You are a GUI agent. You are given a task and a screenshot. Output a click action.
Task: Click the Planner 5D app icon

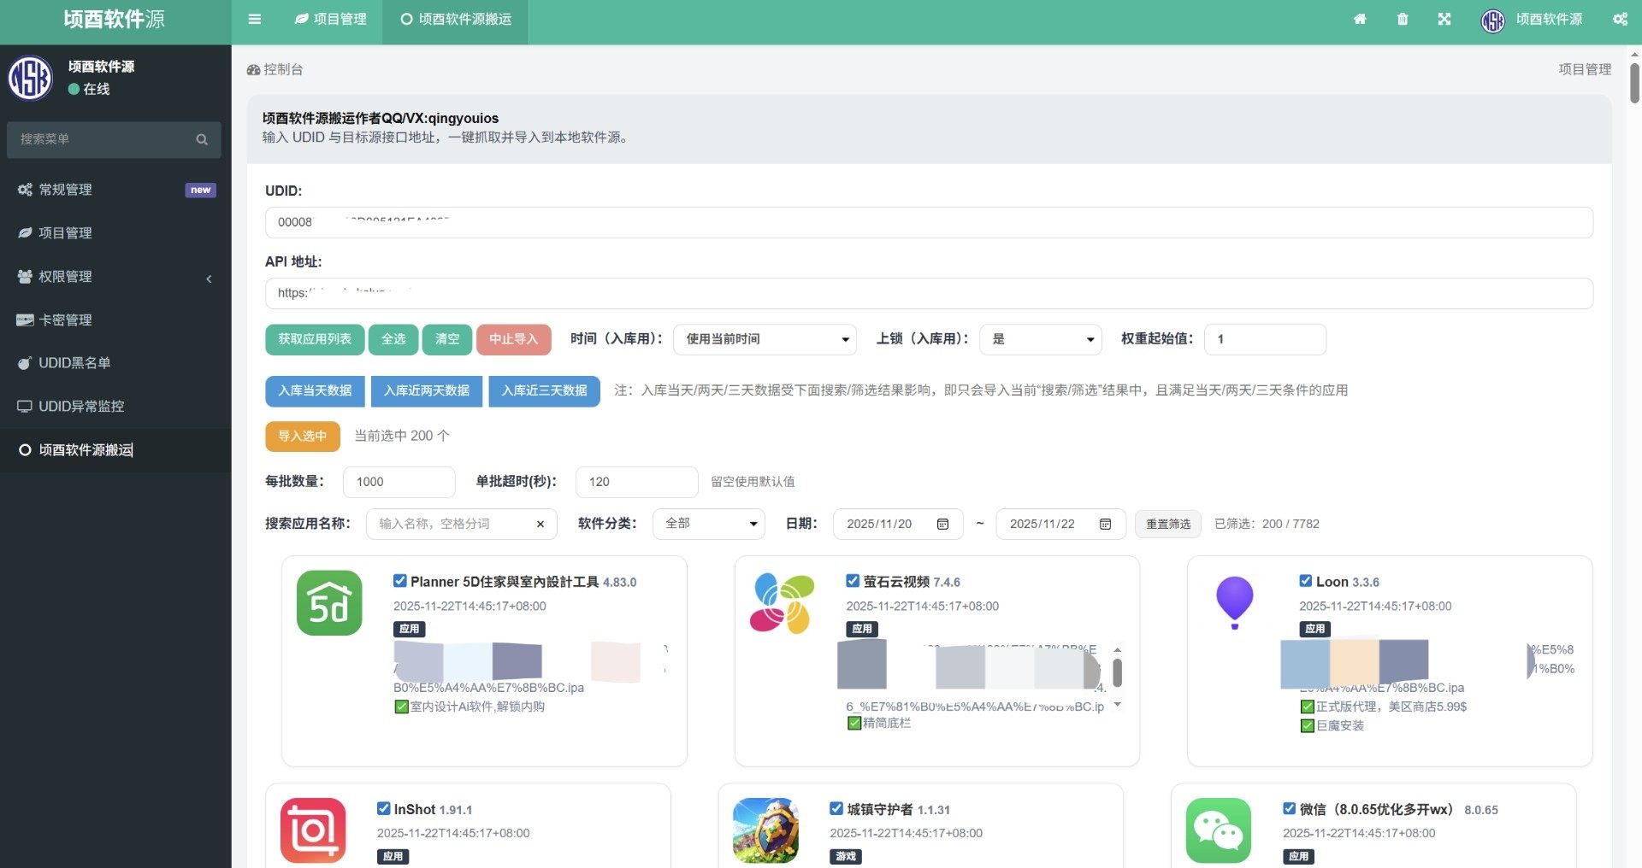click(x=329, y=603)
